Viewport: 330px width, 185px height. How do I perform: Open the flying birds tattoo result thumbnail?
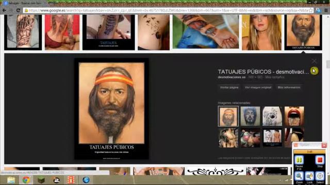154,32
